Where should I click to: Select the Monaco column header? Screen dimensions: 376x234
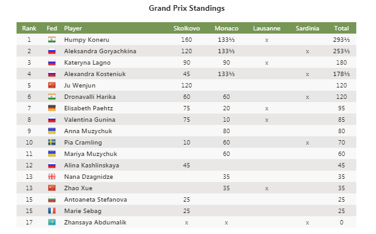[x=226, y=28]
